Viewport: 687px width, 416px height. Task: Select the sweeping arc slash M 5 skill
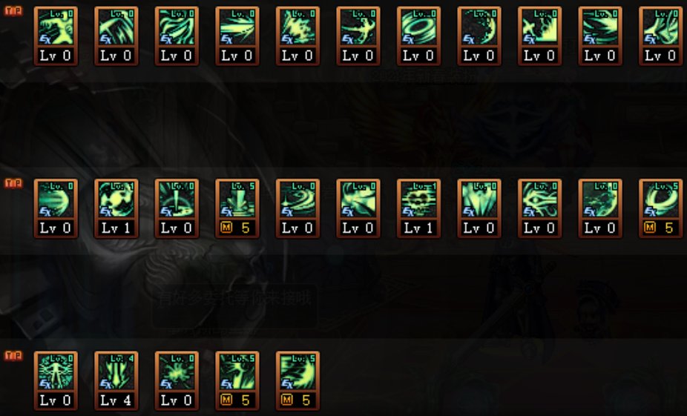(x=298, y=373)
